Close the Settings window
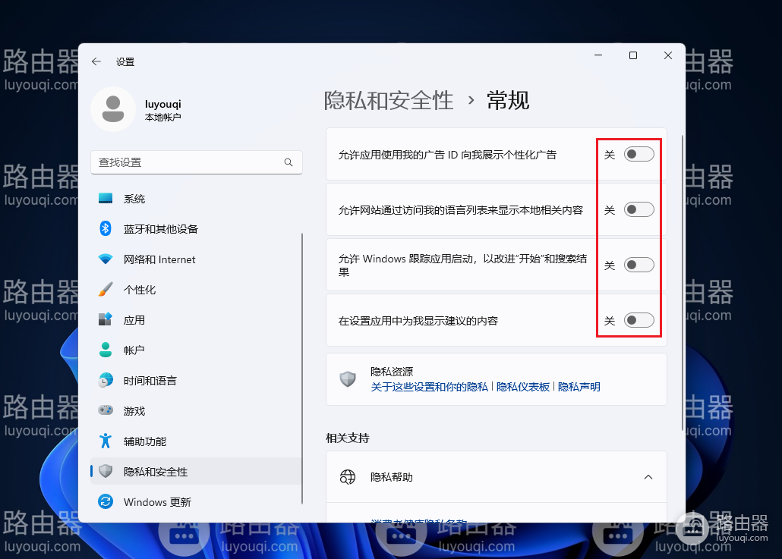This screenshot has height=559, width=782. (668, 55)
